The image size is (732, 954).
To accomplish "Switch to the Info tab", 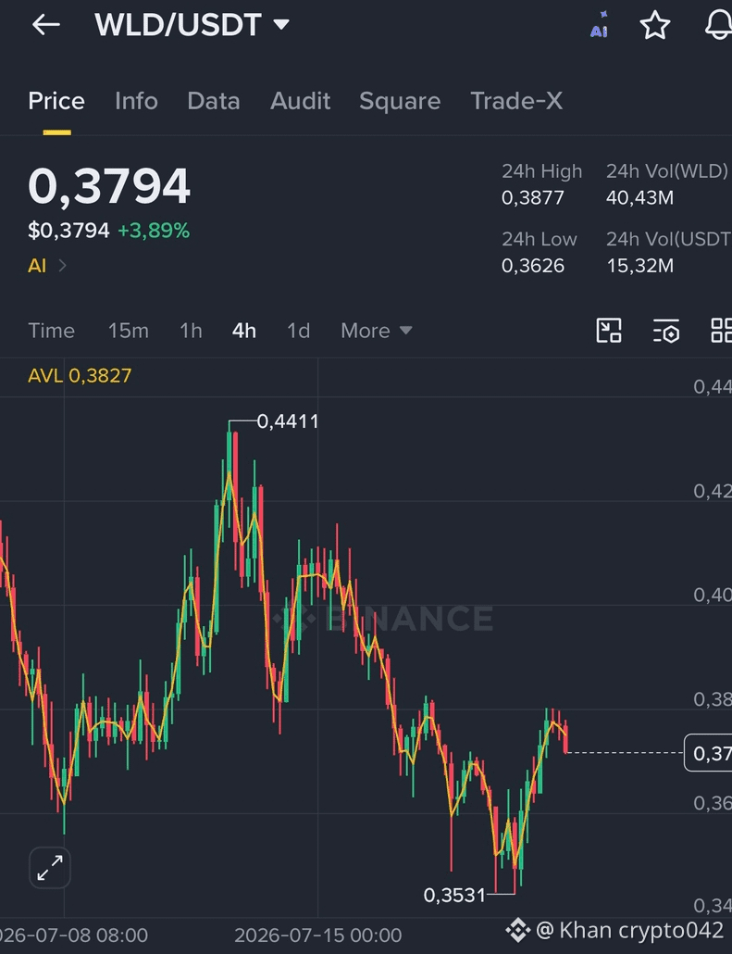I will click(x=136, y=101).
